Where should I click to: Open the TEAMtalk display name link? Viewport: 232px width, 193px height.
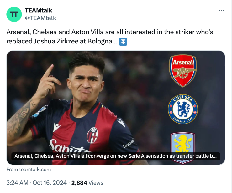(39, 10)
